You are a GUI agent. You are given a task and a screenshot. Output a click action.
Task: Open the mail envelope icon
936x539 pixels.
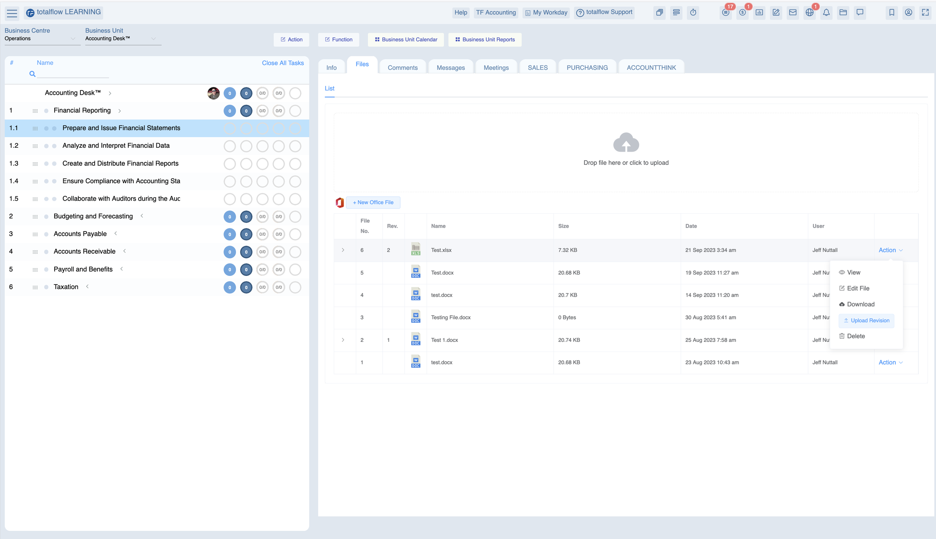pyautogui.click(x=792, y=12)
